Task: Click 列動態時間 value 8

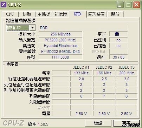Action: click(x=127, y=96)
